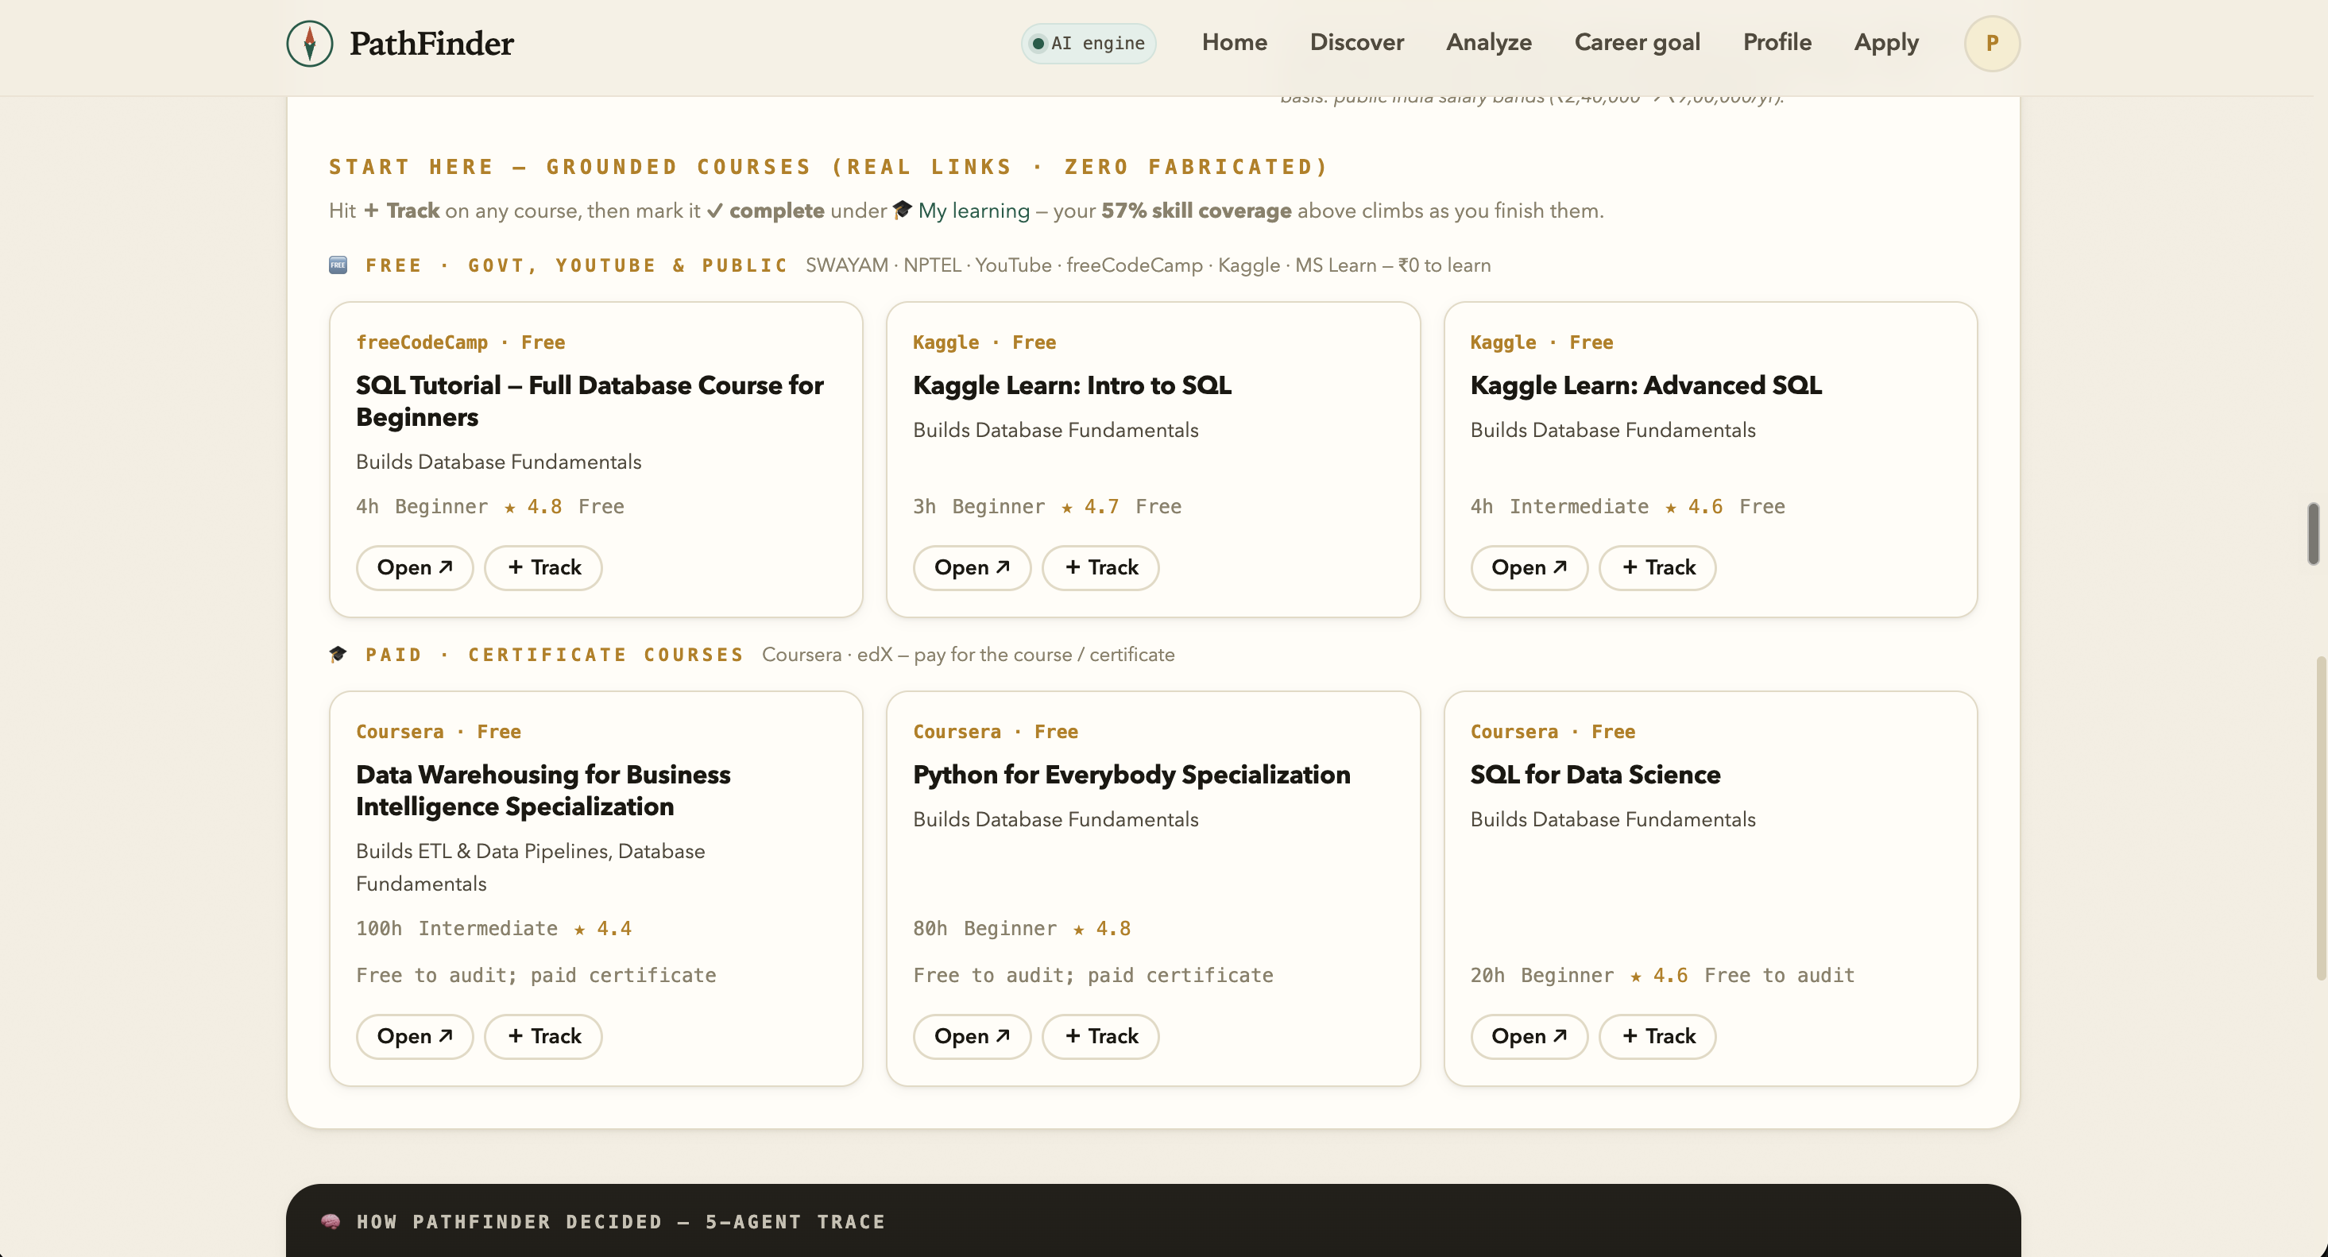Open Kaggle Learn: Intro to SQL

[972, 567]
